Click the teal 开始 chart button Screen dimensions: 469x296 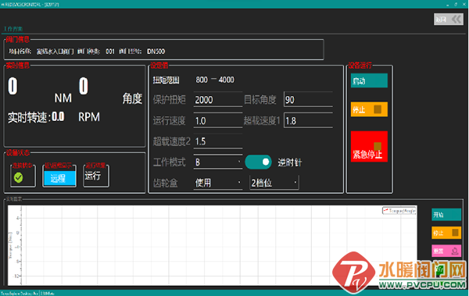[x=446, y=215]
